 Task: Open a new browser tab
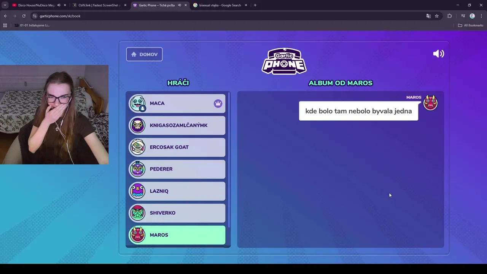[255, 5]
